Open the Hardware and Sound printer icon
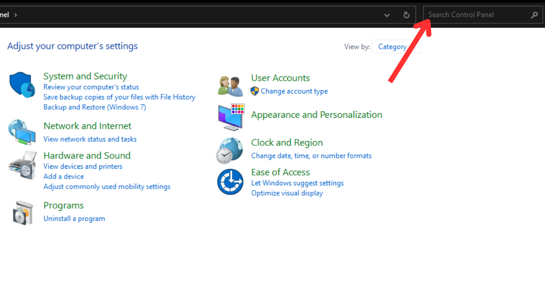The width and height of the screenshot is (545, 306). click(23, 165)
